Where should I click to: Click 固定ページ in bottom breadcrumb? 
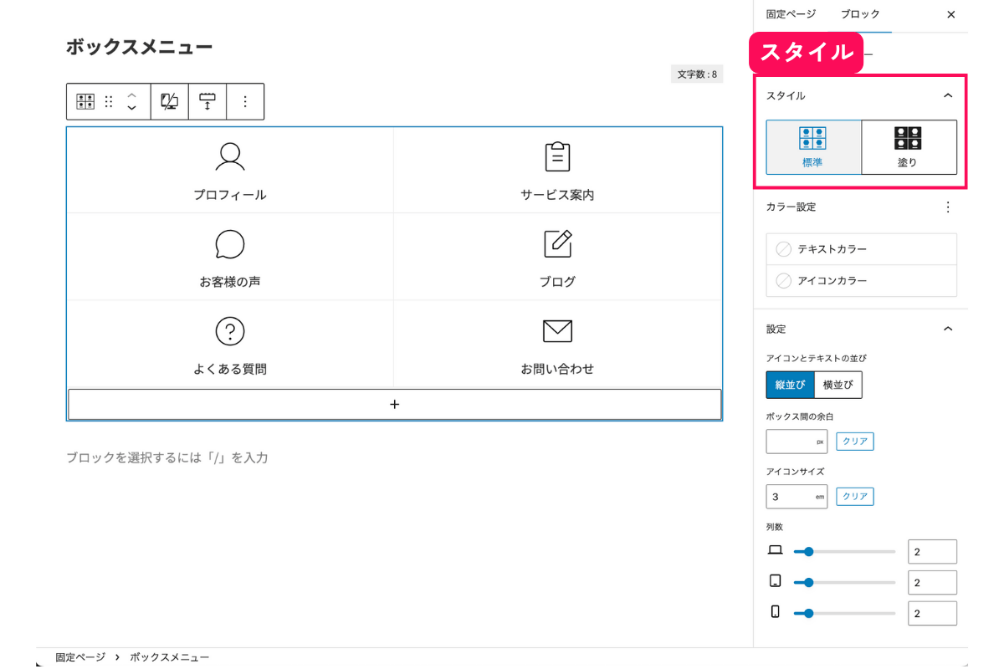(80, 657)
